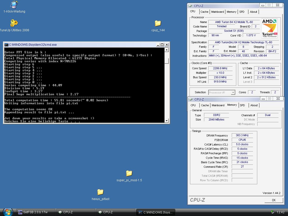
Task: Click the taskbar clock showing 12:42
Action: tap(280, 212)
